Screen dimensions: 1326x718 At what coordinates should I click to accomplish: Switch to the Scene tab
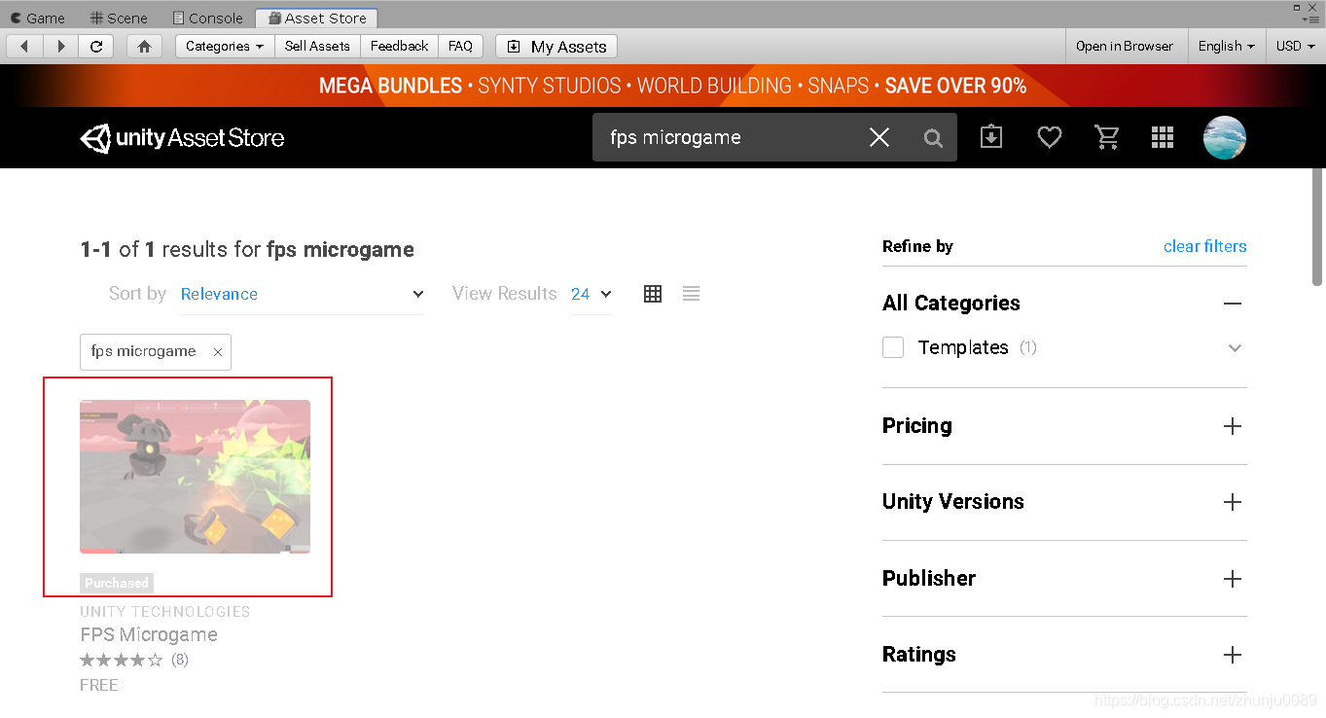(119, 18)
